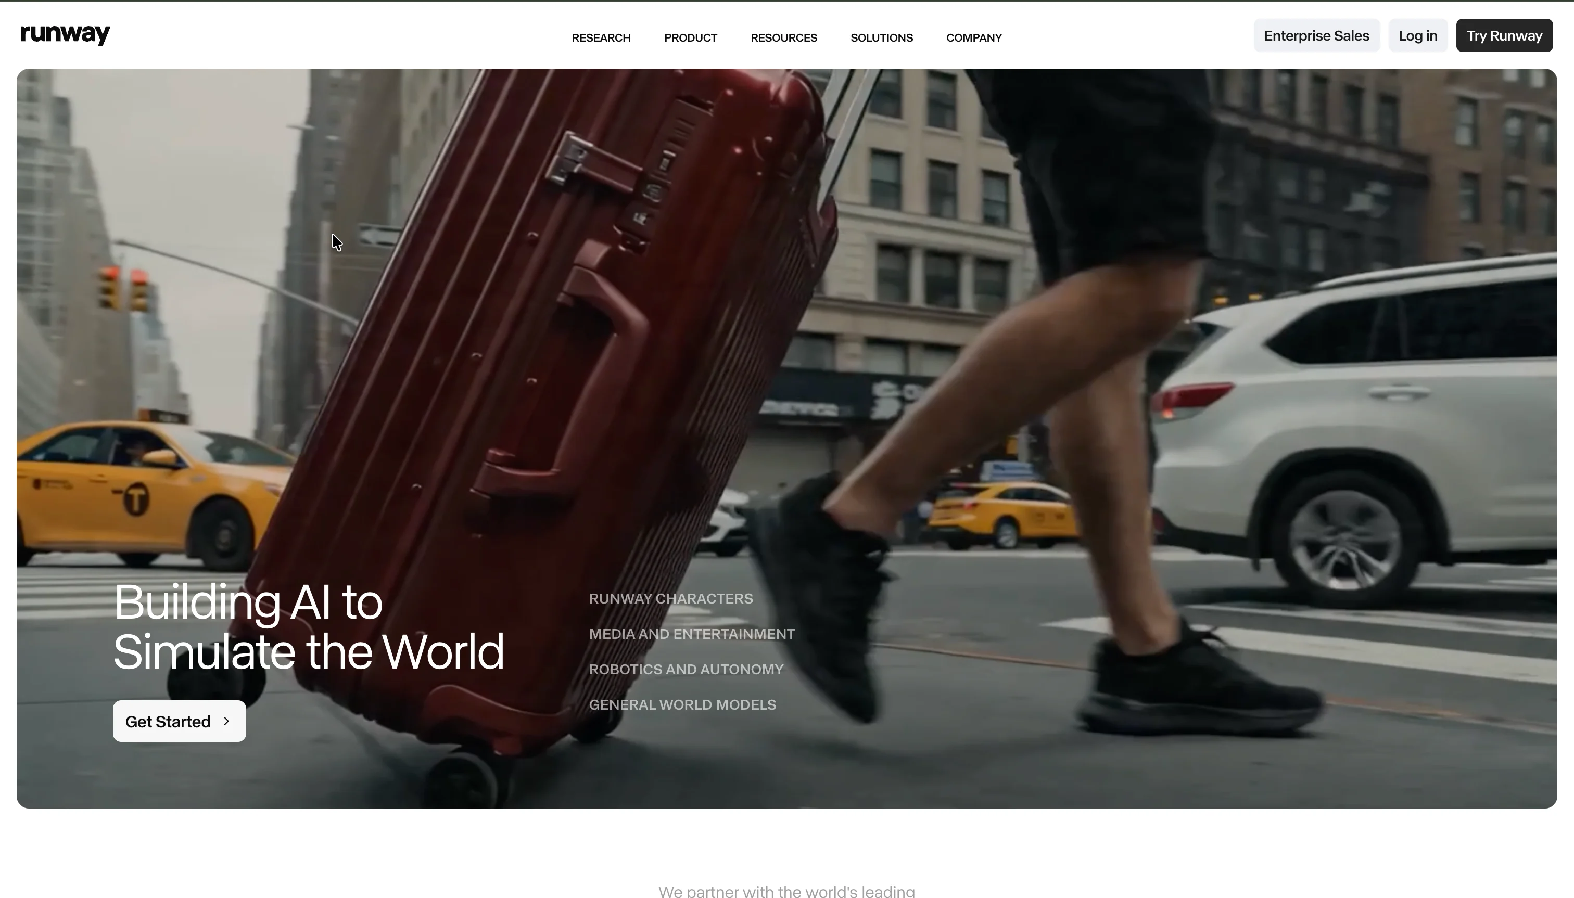The height and width of the screenshot is (898, 1574).
Task: Click the Runway logo
Action: 65,34
